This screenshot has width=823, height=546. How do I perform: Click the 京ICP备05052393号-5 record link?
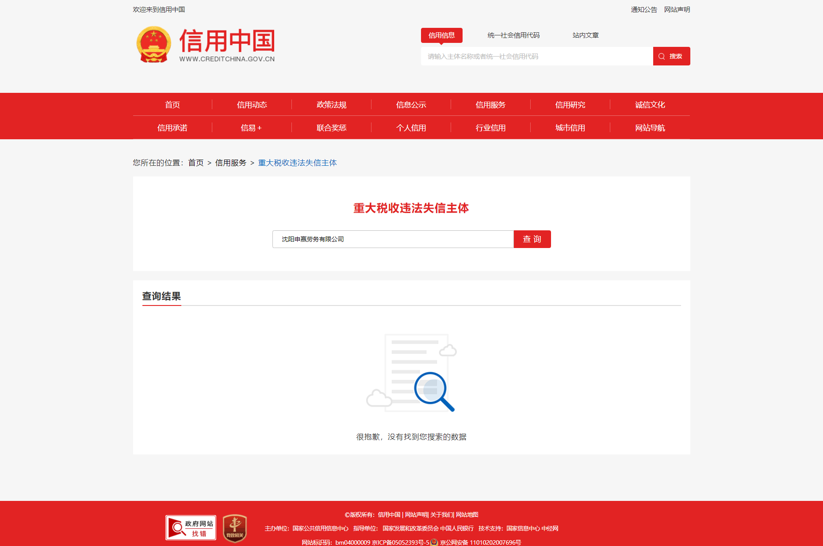pyautogui.click(x=401, y=542)
